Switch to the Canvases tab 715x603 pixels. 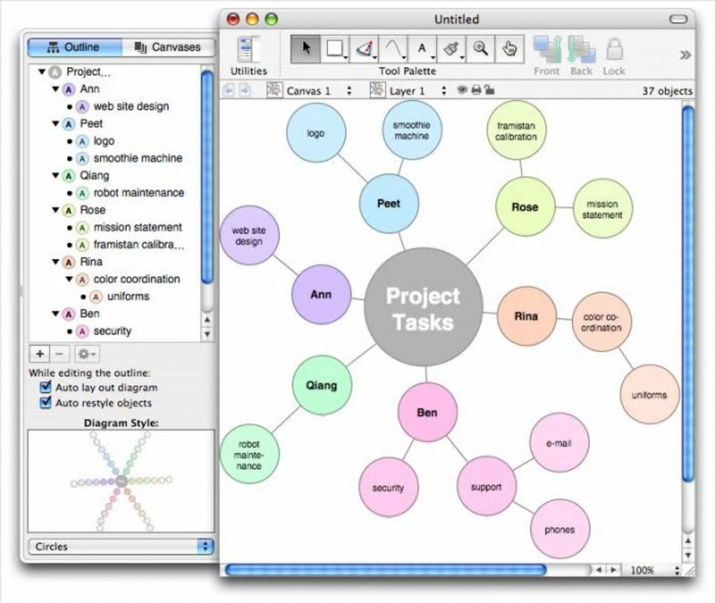[x=168, y=48]
